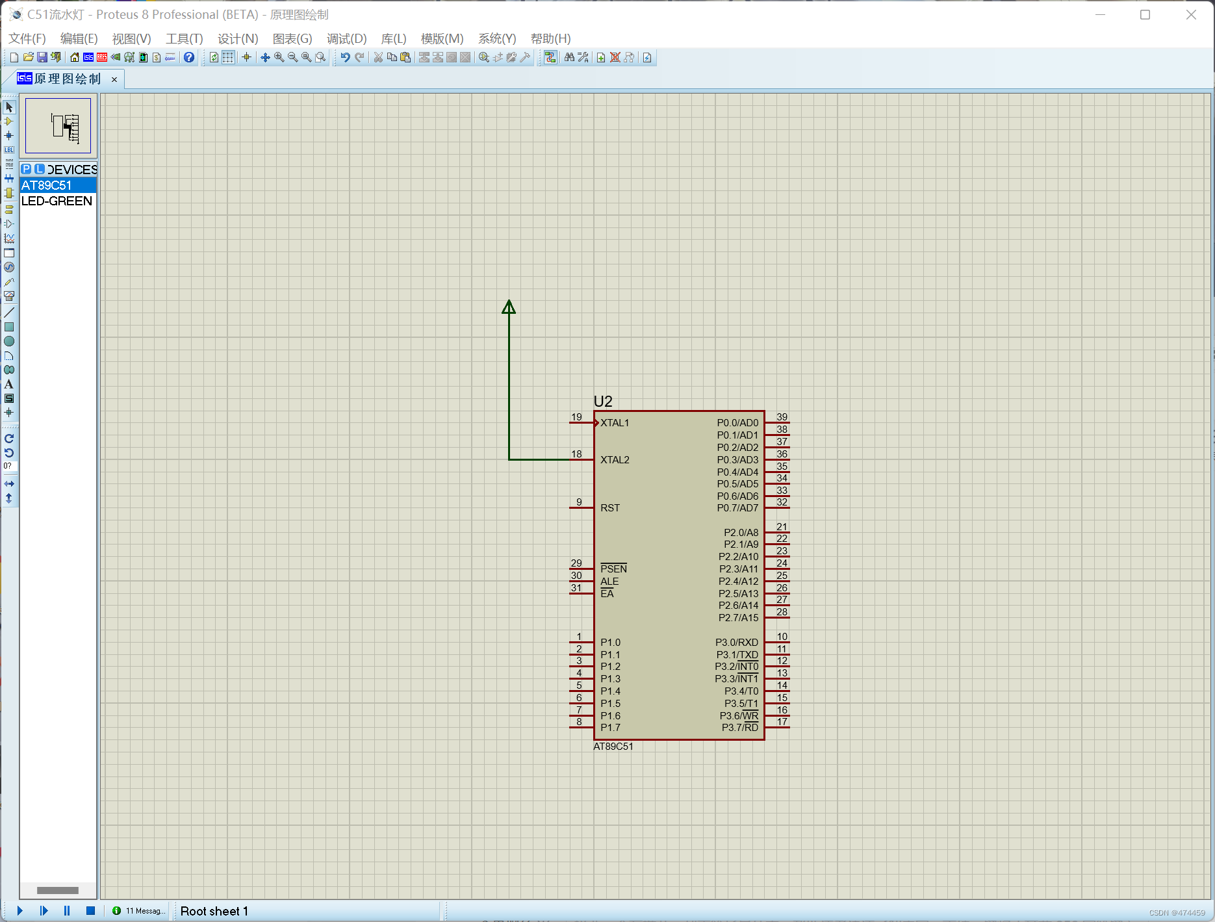Open the 调试(D) menu
This screenshot has width=1215, height=922.
click(x=346, y=38)
